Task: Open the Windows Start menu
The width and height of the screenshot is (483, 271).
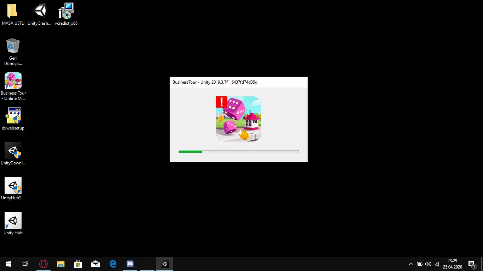Action: (8, 264)
